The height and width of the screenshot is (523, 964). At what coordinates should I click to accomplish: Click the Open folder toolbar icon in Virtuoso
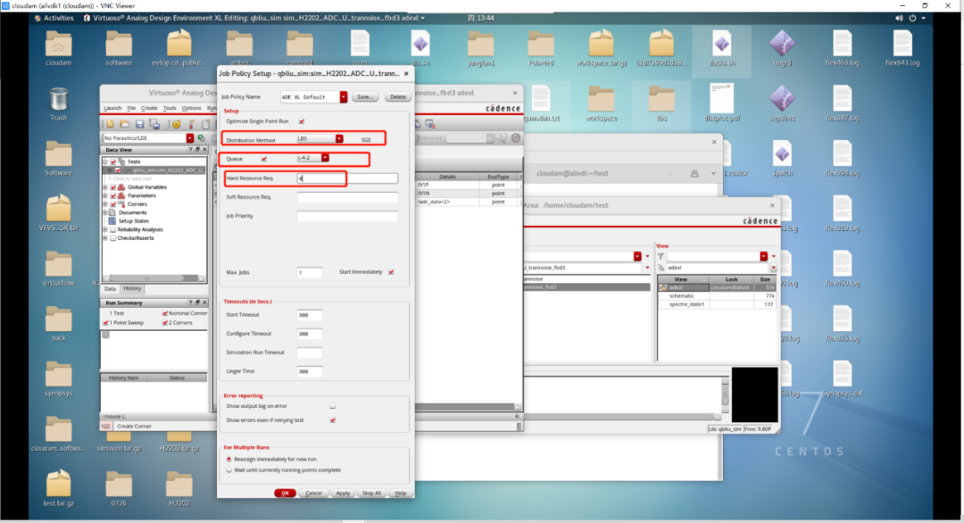(x=125, y=124)
